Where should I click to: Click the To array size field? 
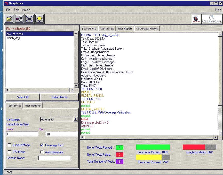pos(62,134)
